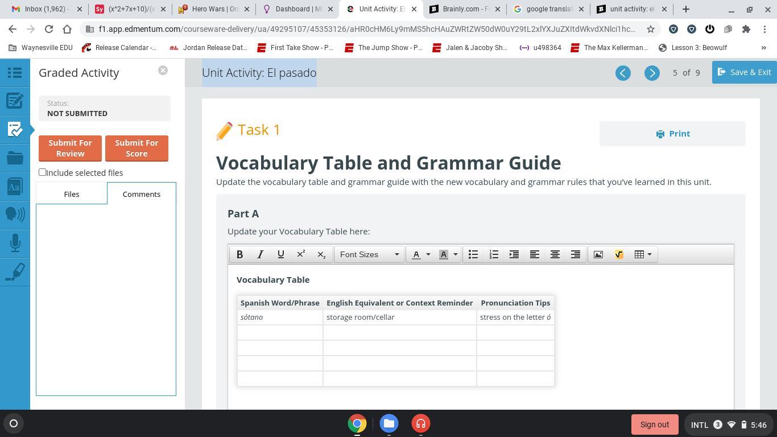The image size is (777, 437).
Task: Click the empty cell below sótano
Action: (280, 332)
